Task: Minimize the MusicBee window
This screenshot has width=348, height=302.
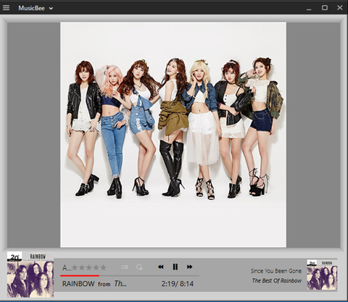Action: [309, 9]
